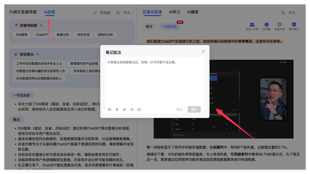Toggle 图片展示 image display
The height and width of the screenshot is (174, 310).
294,25
